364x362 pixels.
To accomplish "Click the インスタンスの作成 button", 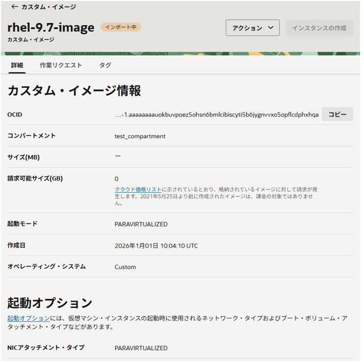I will point(319,28).
